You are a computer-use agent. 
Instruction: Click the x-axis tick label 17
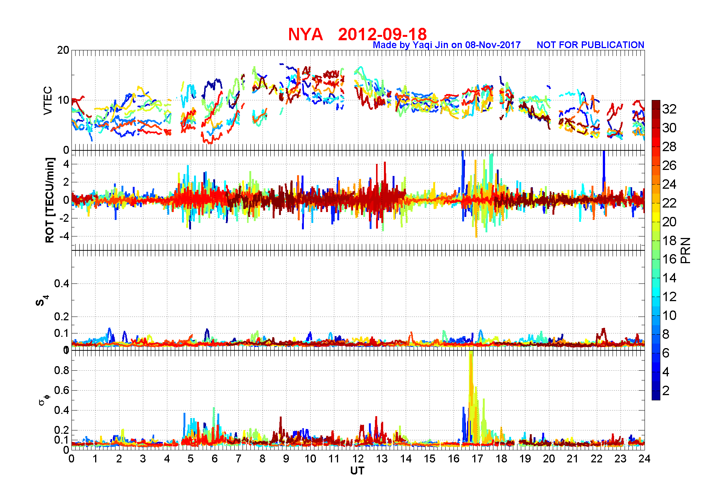coord(477,459)
